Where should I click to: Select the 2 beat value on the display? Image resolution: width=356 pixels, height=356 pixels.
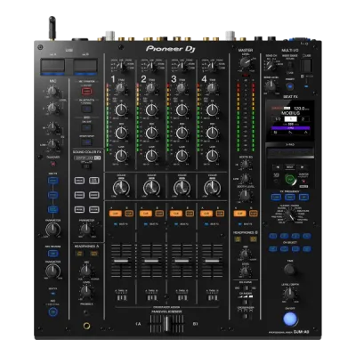303,119
